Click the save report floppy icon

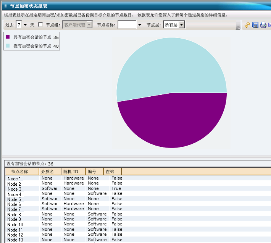[x=255, y=25]
